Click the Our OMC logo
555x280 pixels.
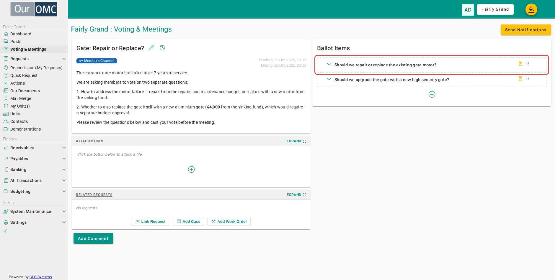[34, 9]
